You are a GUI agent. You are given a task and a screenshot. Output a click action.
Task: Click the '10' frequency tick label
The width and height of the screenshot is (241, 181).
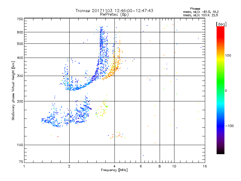click(174, 166)
